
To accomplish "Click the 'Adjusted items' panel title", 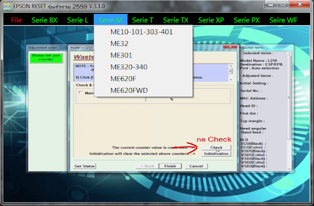I will [251, 48].
